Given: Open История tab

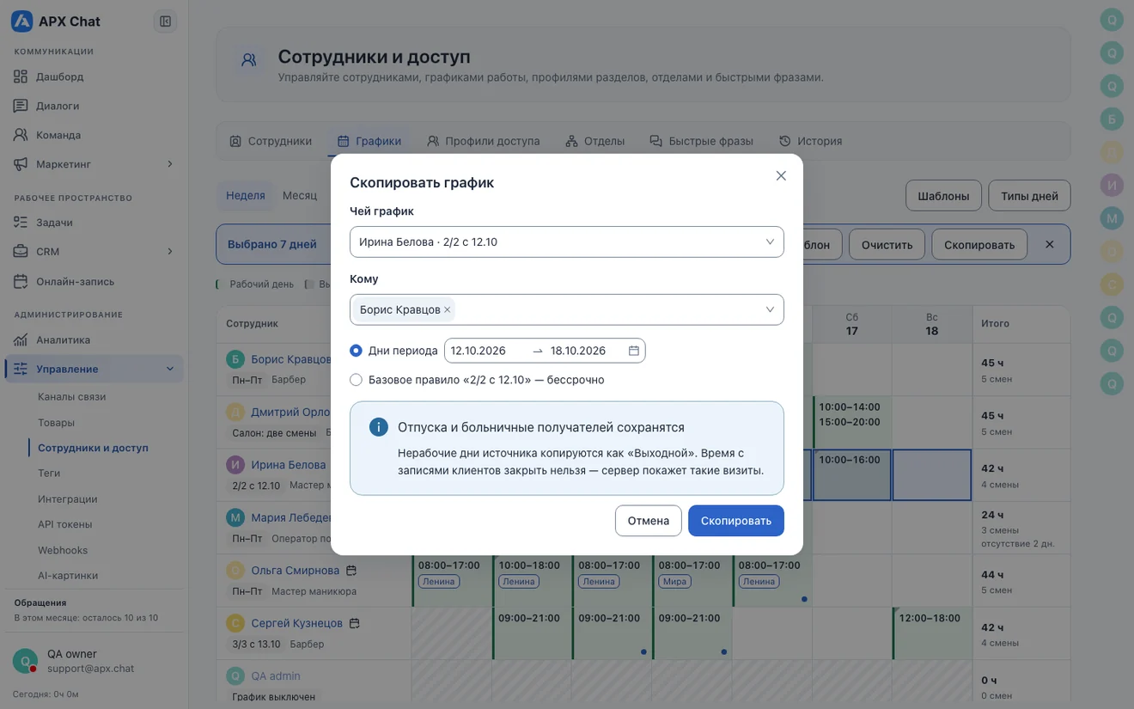Looking at the screenshot, I should click(x=810, y=141).
